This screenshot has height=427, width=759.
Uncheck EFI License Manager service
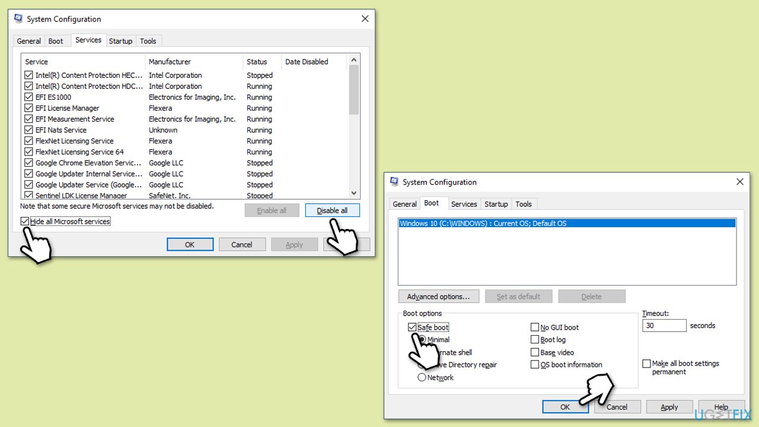tap(28, 108)
